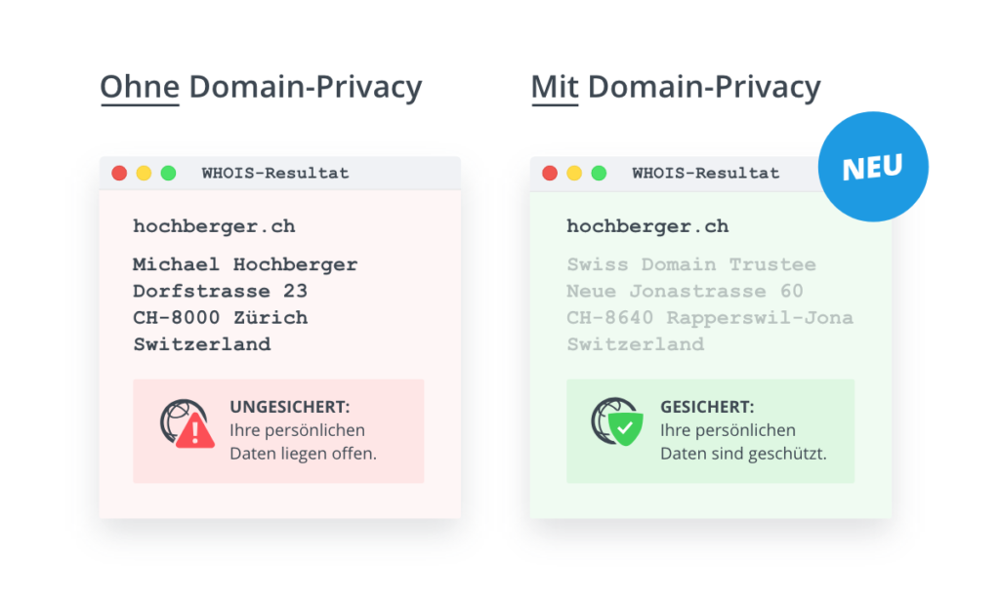Select the Ohne Domain-Privacy heading
Viewport: 1000px width, 599px height.
point(261,87)
